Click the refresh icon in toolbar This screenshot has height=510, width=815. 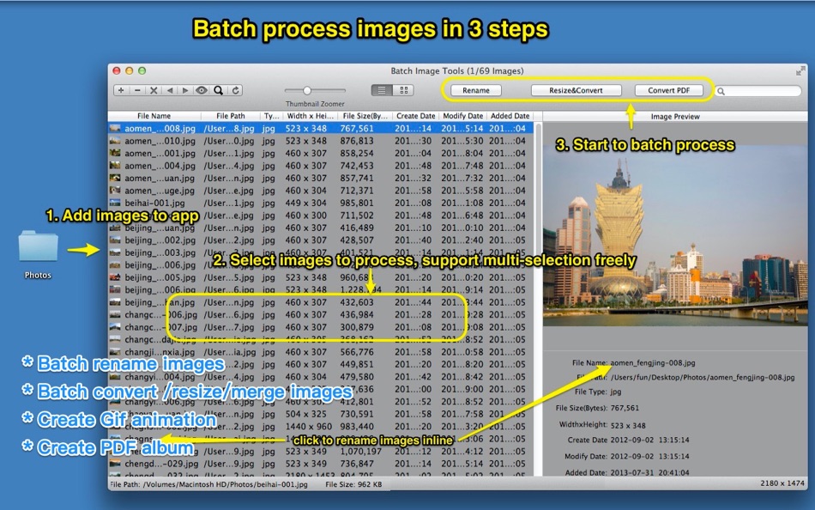pyautogui.click(x=235, y=90)
